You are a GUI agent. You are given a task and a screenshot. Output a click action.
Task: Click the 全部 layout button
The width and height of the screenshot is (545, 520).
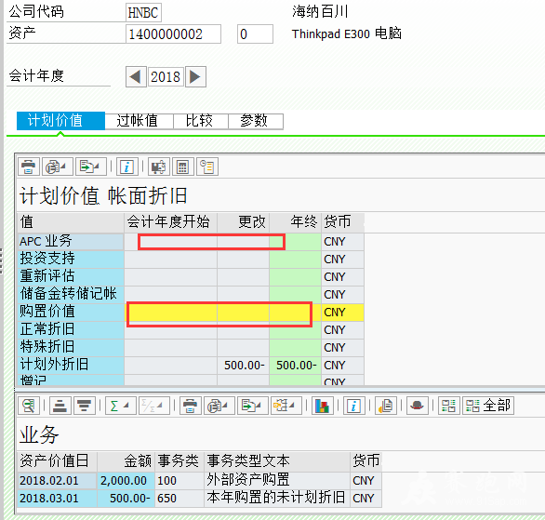click(x=488, y=406)
